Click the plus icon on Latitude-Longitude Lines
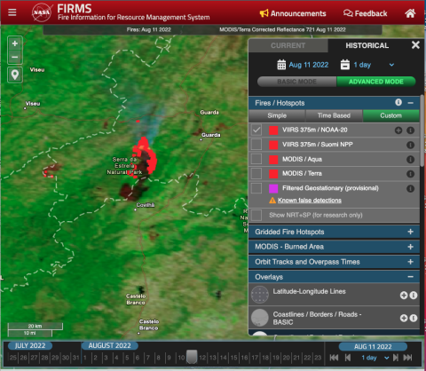This screenshot has height=371, width=426. [x=404, y=295]
